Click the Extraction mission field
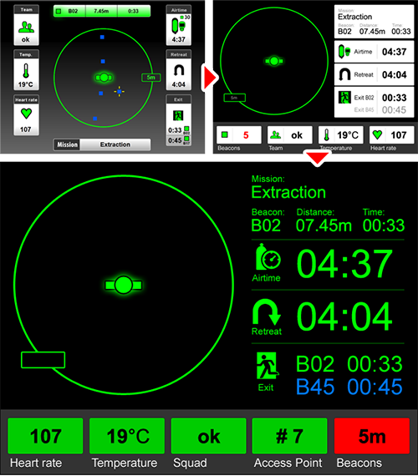Screen dimensions: 418x476 point(115,144)
